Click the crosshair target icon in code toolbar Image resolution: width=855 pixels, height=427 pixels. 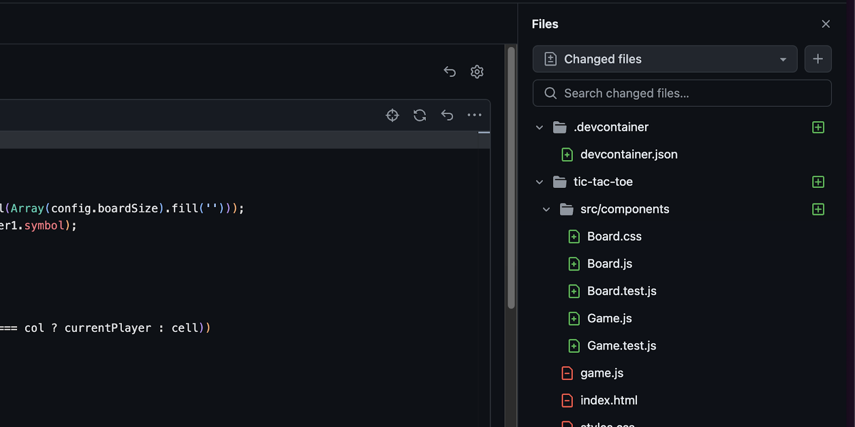[392, 115]
